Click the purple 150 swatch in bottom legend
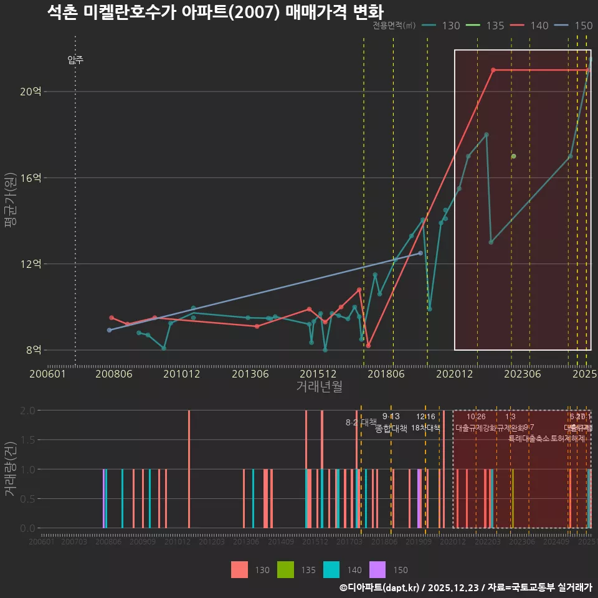The width and height of the screenshot is (598, 598). tap(378, 569)
